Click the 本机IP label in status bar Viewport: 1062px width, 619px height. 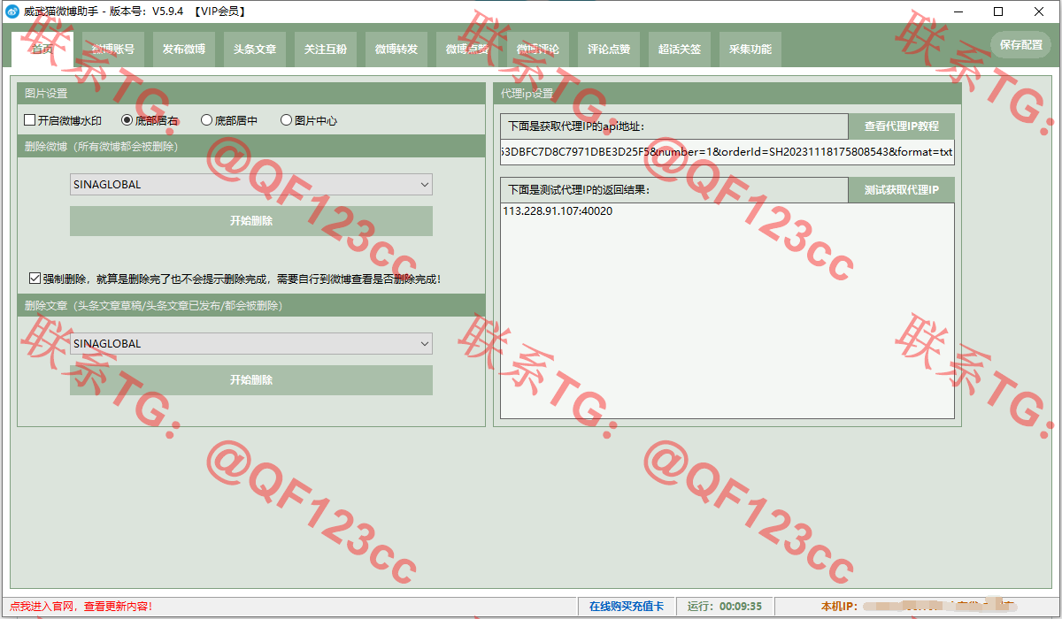pyautogui.click(x=839, y=606)
